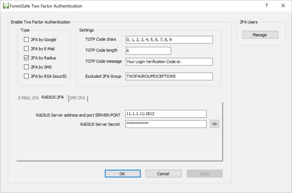Select the Excluded 2FA Group field
The image size is (292, 193).
coord(169,76)
